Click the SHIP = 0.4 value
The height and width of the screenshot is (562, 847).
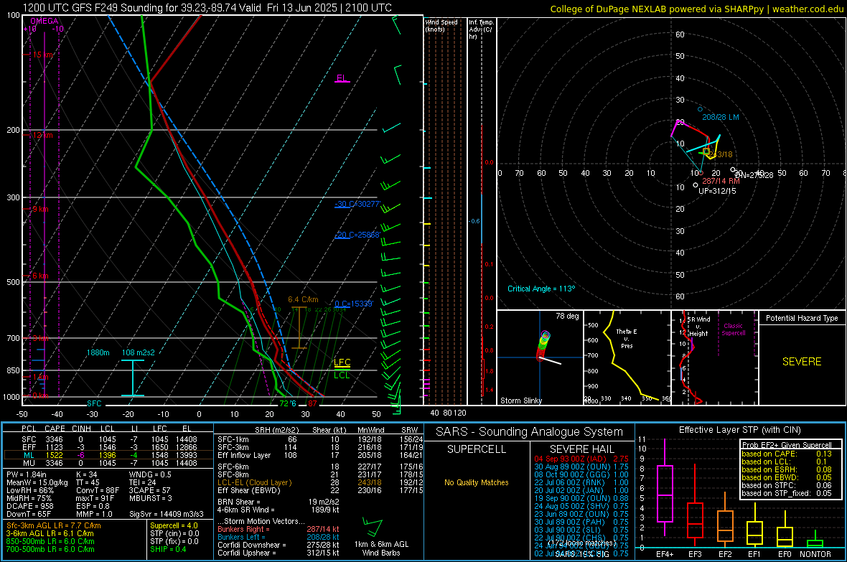click(168, 549)
